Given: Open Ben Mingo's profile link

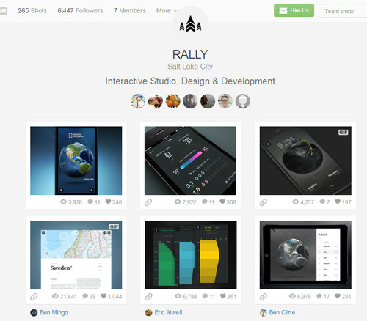Looking at the screenshot, I should tap(54, 312).
